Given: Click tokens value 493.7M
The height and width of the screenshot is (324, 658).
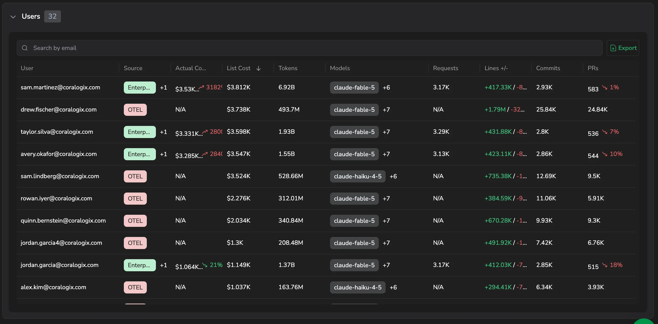Looking at the screenshot, I should (x=289, y=110).
